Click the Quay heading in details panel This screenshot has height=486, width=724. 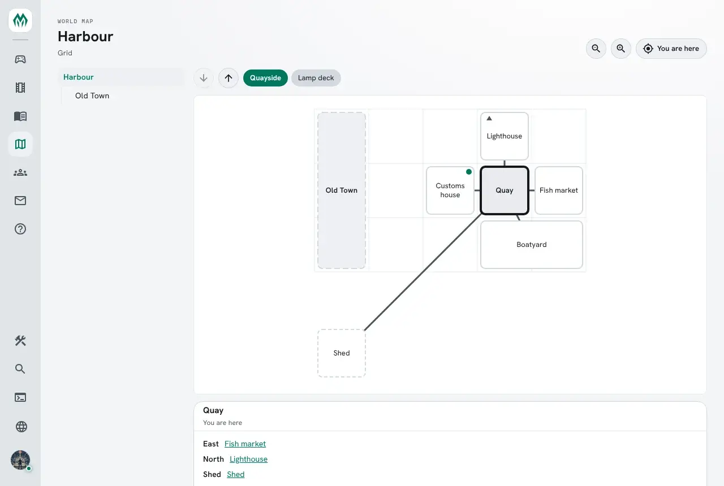pos(213,410)
